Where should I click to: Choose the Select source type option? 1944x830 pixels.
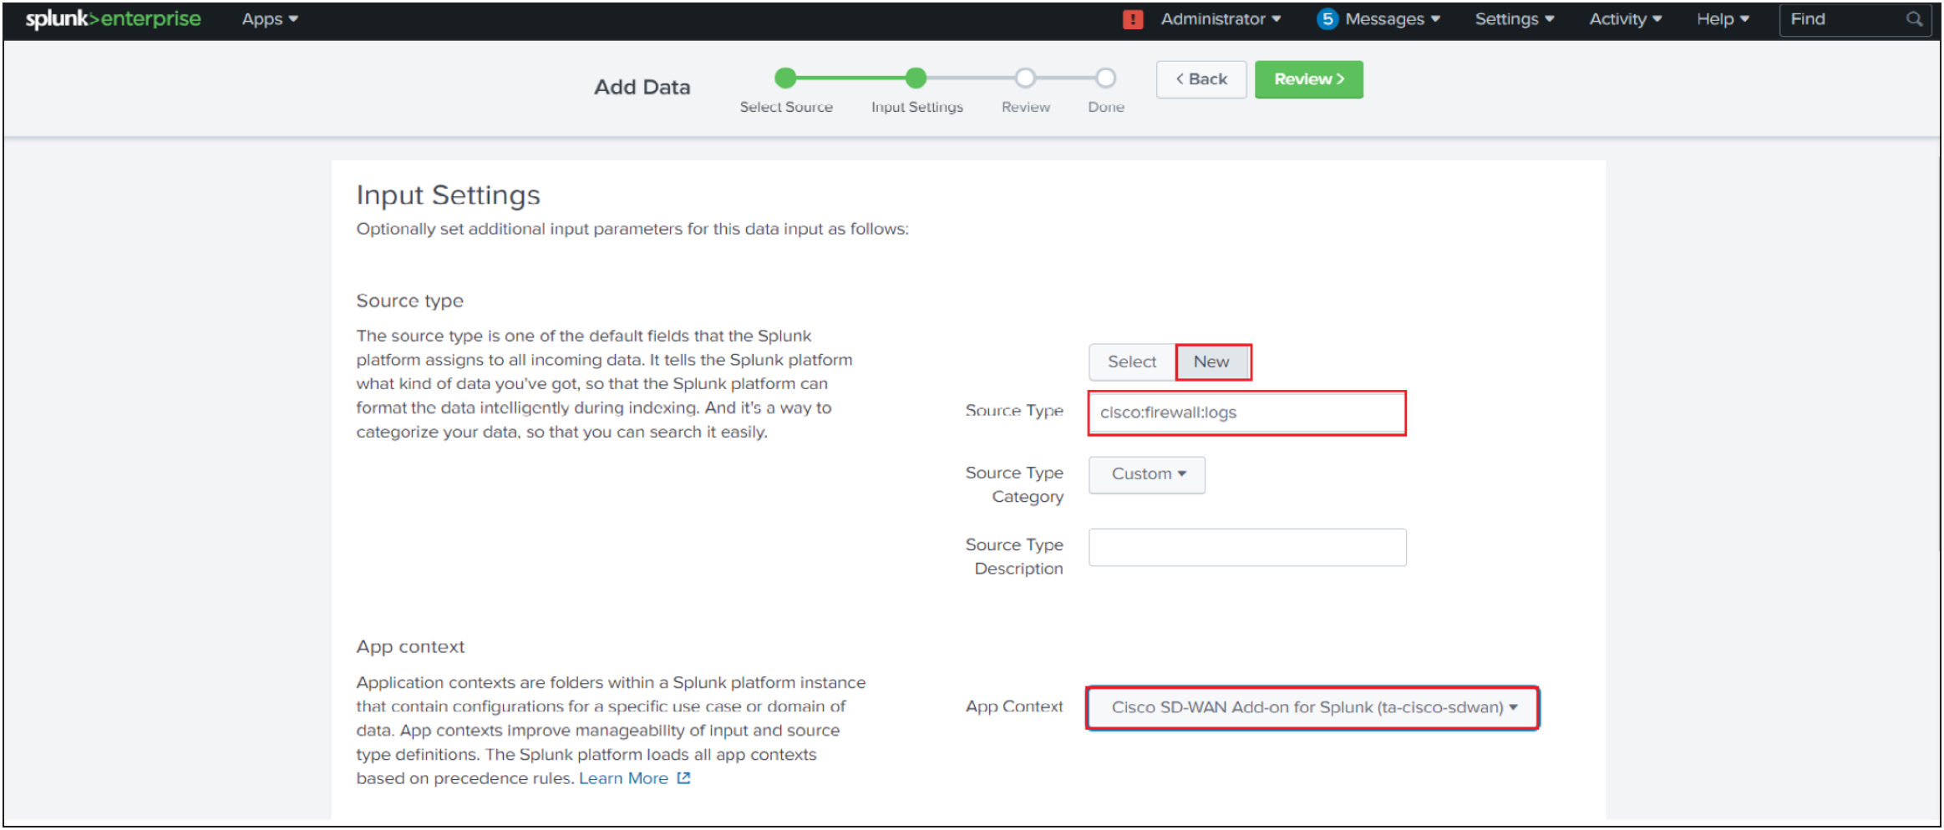[x=1132, y=362]
